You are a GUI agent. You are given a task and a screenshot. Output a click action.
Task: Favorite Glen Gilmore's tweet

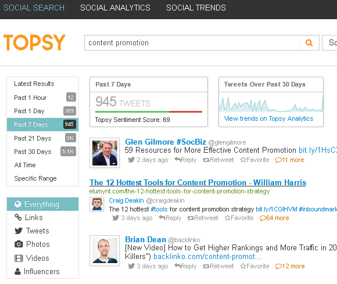254,160
